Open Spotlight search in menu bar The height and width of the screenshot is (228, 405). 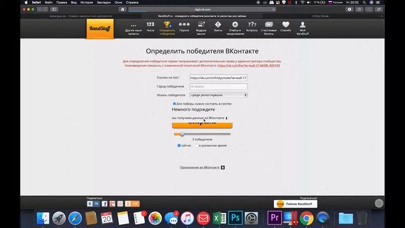(364, 3)
